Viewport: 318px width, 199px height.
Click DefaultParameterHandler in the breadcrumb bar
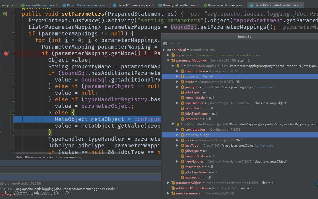34,157
